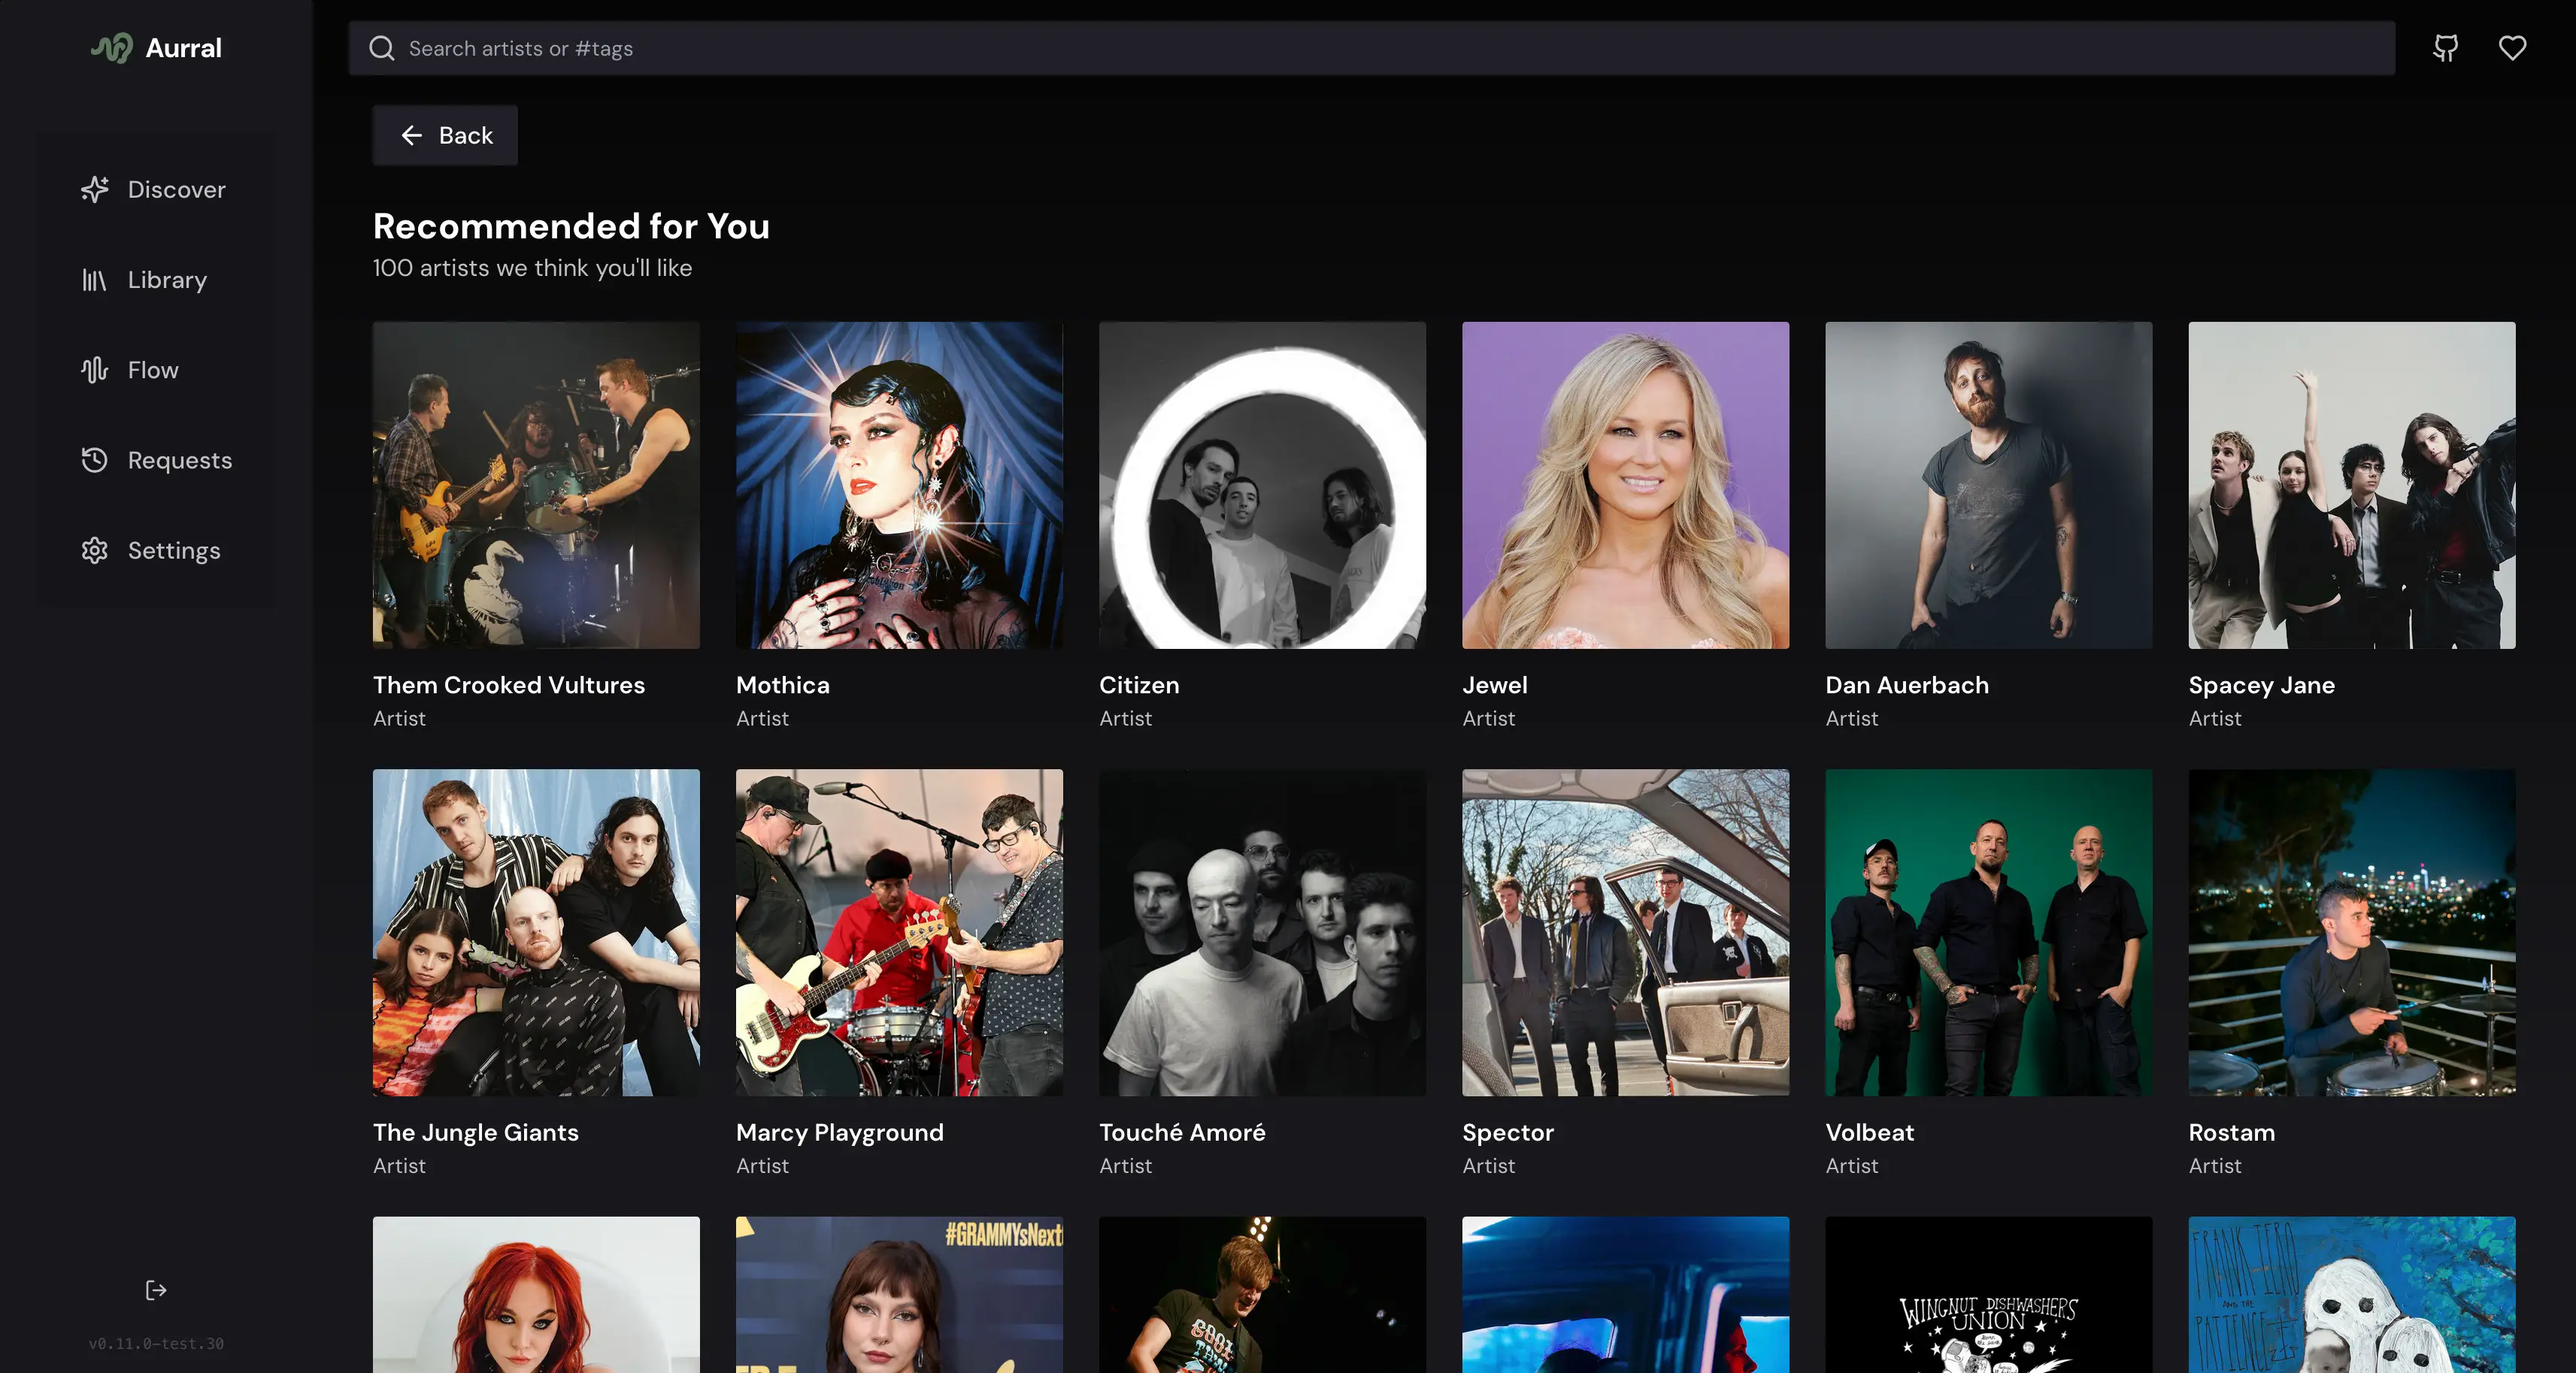Click the Aurral logo icon
Viewport: 2576px width, 1373px height.
(x=112, y=48)
